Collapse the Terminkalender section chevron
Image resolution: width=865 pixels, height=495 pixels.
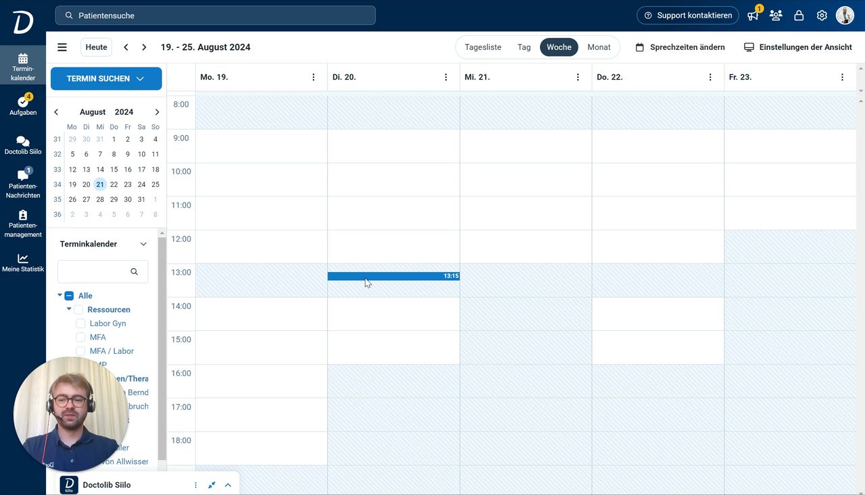click(143, 244)
